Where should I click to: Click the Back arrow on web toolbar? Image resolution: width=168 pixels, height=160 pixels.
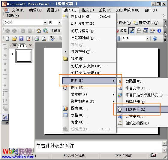[x=7, y=31]
